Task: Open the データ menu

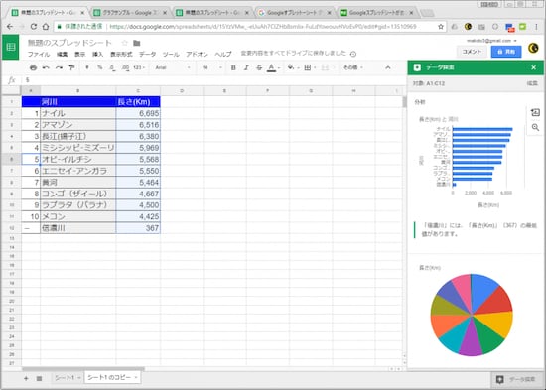Action: 147,54
